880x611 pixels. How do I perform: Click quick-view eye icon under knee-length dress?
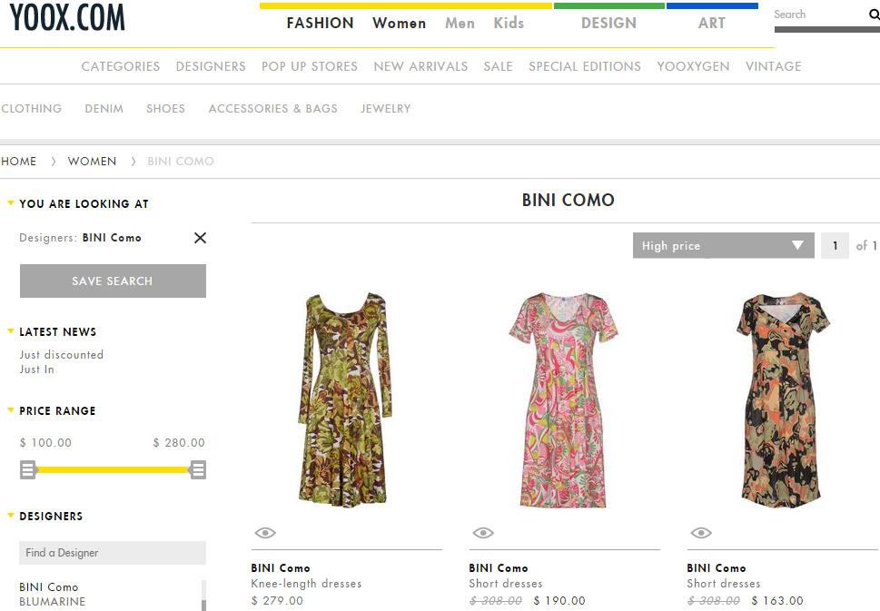[x=265, y=532]
